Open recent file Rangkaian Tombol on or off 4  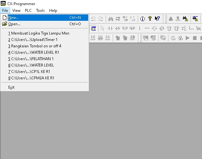pos(45,46)
